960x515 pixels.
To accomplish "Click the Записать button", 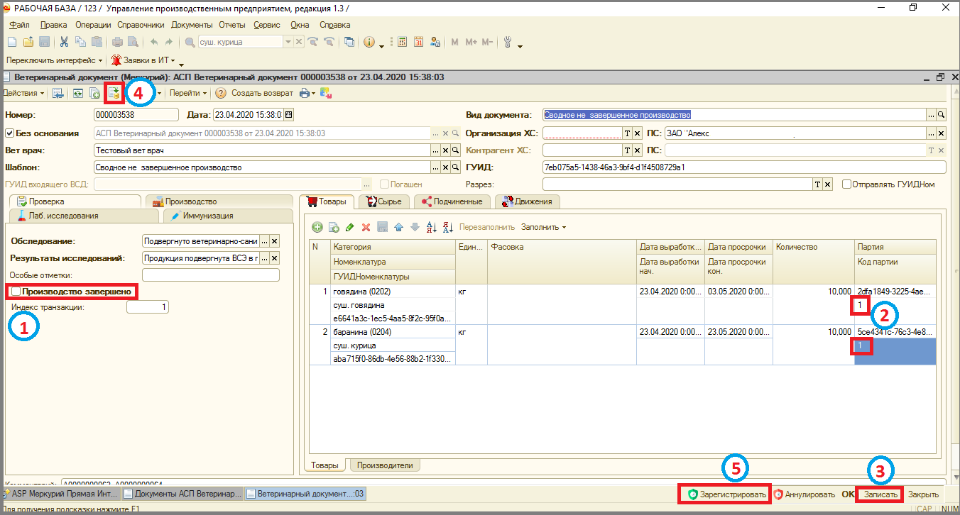I will [x=880, y=494].
